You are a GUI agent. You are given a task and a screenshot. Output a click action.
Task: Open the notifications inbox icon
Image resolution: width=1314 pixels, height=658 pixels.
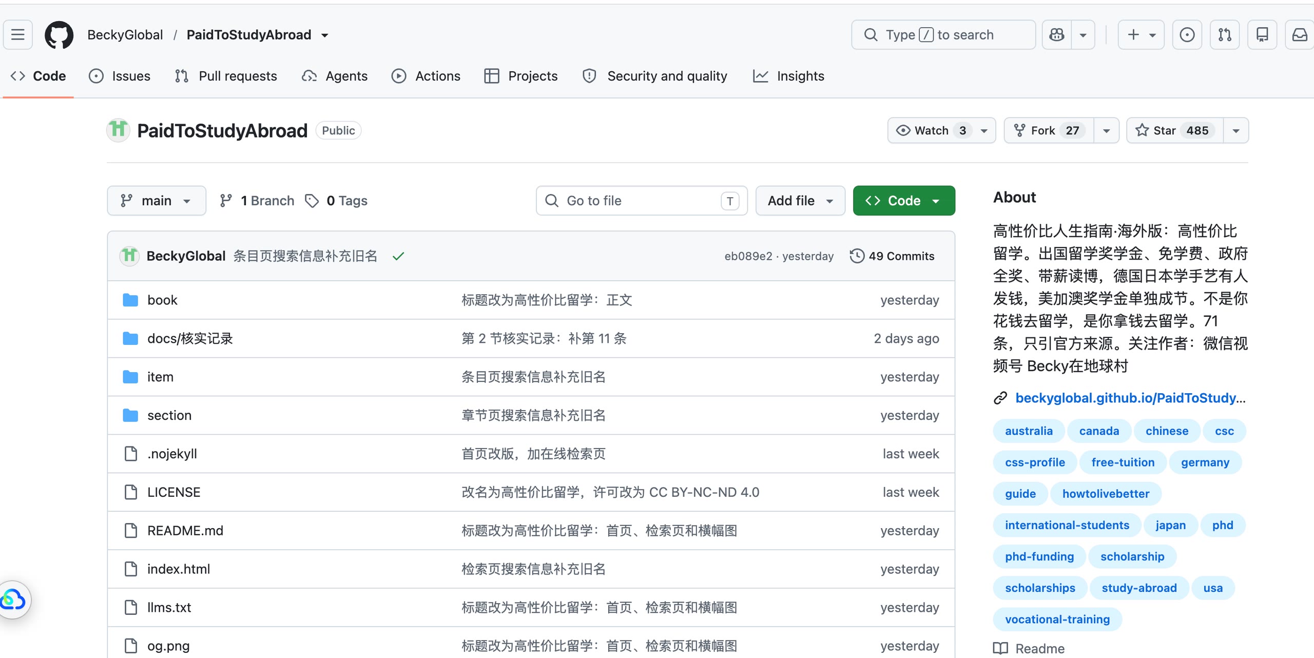pyautogui.click(x=1300, y=35)
